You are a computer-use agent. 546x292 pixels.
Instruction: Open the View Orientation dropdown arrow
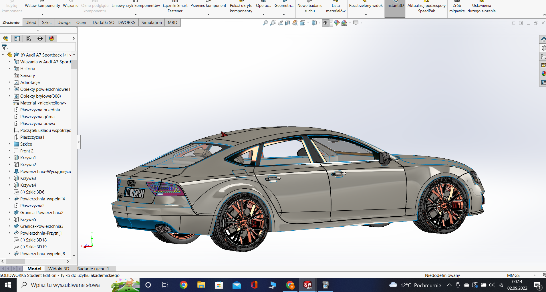tap(308, 23)
